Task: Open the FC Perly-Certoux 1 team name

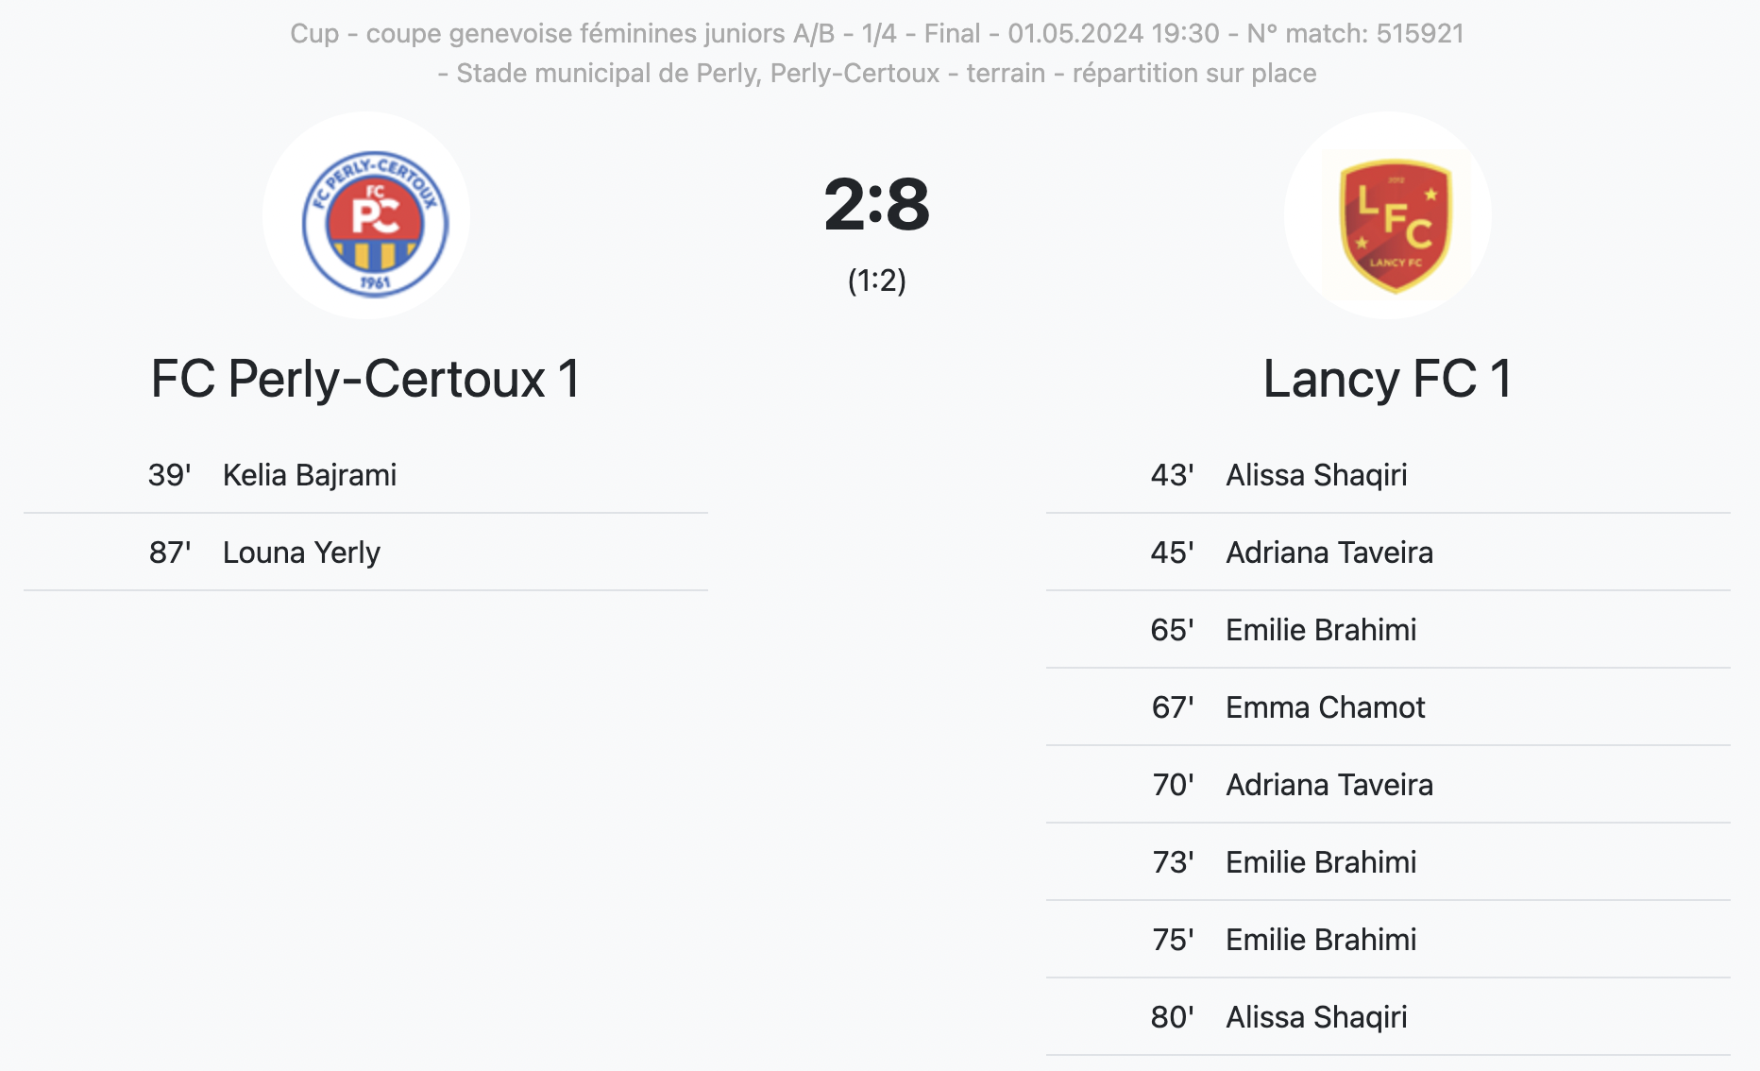Action: click(365, 379)
